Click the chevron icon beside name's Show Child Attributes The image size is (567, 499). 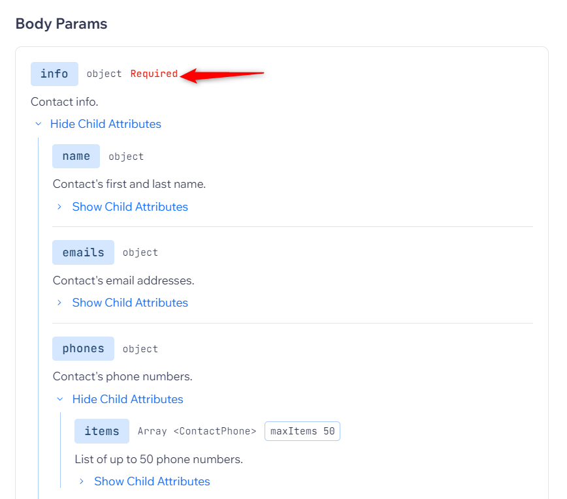point(59,207)
